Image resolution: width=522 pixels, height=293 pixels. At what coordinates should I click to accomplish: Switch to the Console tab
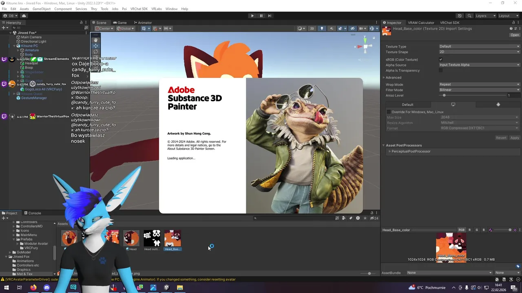click(32, 213)
